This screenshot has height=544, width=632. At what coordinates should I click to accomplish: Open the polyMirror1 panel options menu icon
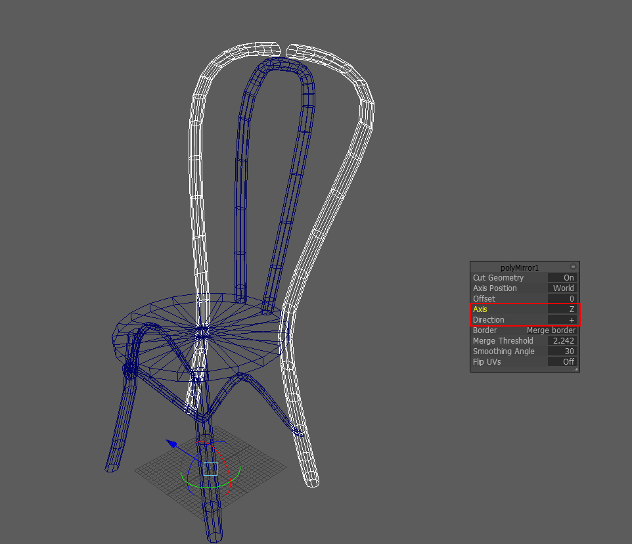click(x=573, y=267)
